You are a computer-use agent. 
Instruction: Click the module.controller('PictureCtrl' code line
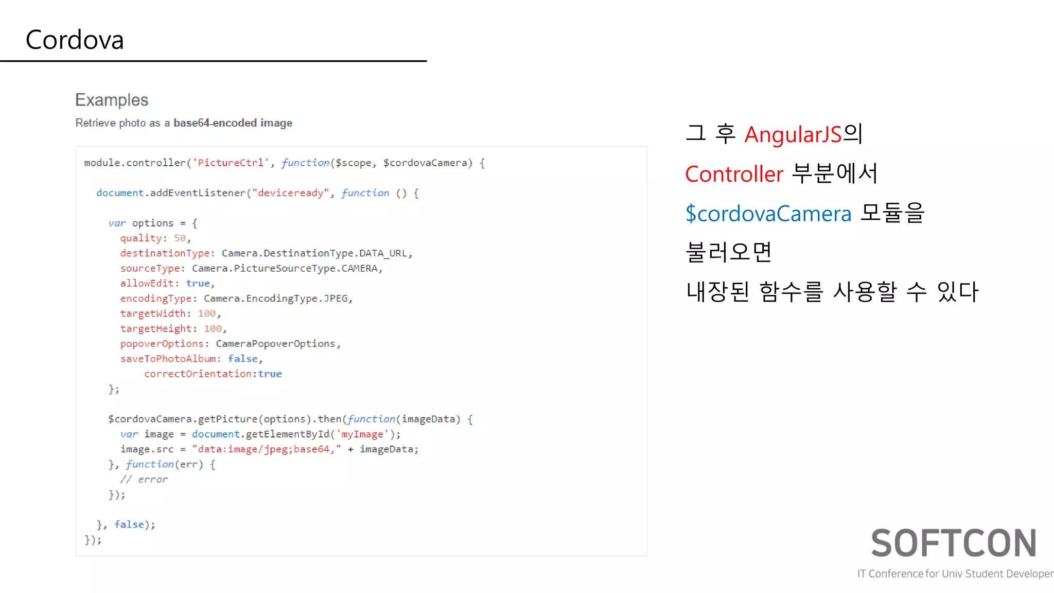click(x=284, y=163)
